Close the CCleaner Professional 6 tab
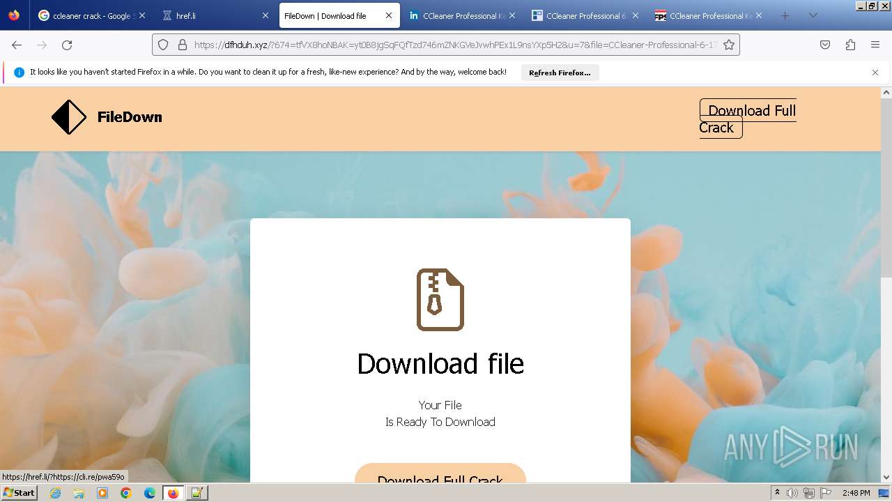Screen dimensions: 892x502 click(636, 15)
